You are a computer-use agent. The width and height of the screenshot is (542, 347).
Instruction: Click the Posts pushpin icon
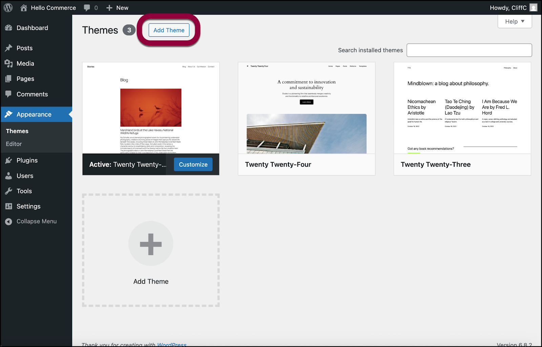9,48
